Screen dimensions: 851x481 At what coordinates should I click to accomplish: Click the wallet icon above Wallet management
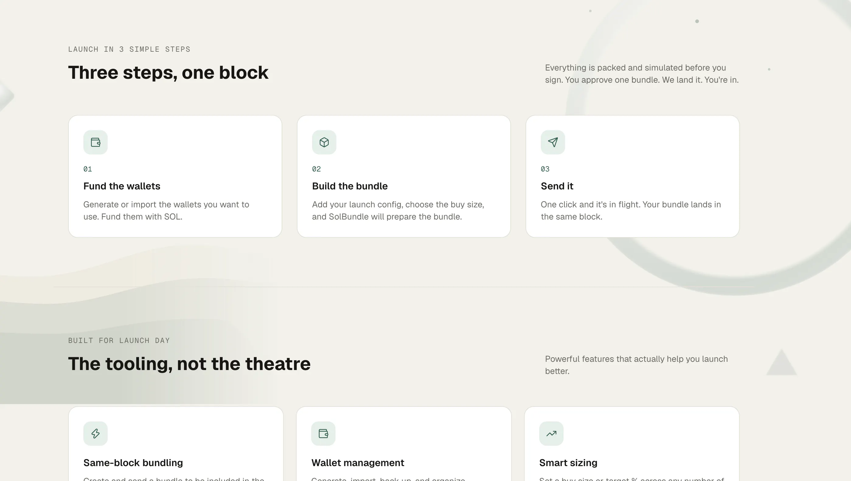(323, 434)
